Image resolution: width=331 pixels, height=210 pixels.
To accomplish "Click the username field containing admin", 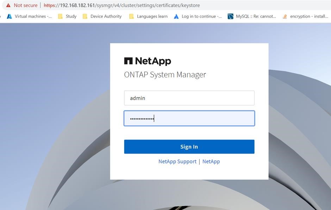I will 189,98.
